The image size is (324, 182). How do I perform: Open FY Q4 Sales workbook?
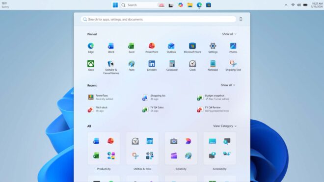pyautogui.click(x=153, y=109)
